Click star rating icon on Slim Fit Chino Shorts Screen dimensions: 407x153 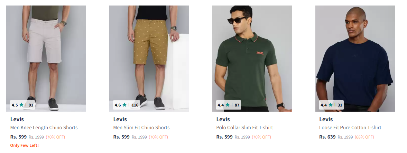(125, 105)
